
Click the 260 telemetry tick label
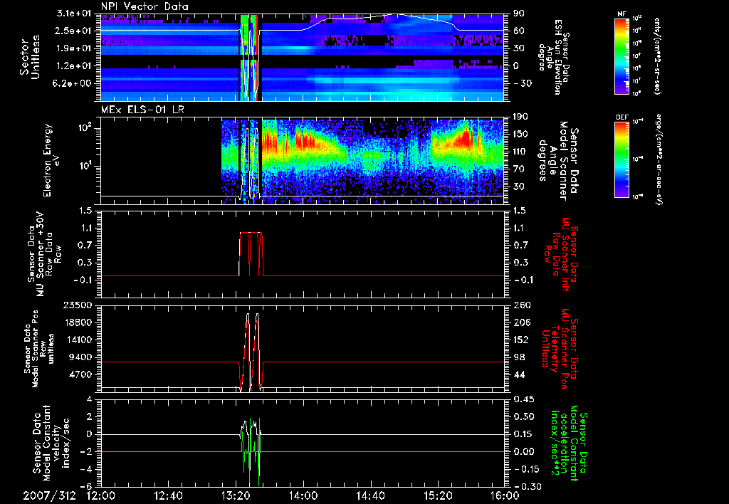(x=522, y=305)
